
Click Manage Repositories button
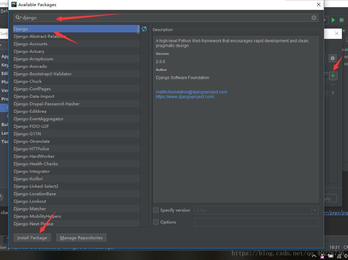(x=81, y=238)
